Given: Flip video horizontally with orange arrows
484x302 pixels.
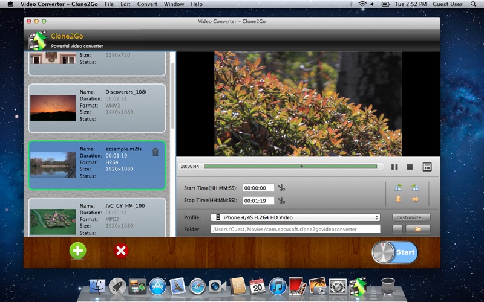Looking at the screenshot, I should (415, 199).
